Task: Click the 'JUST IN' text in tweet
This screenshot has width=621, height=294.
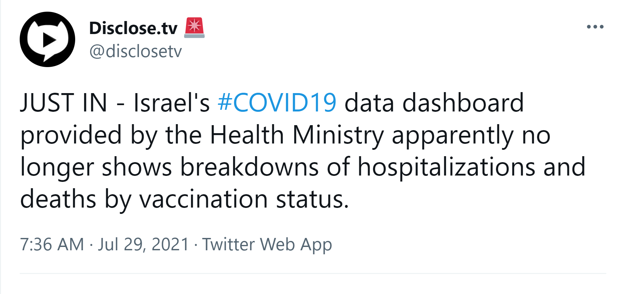Action: [64, 102]
